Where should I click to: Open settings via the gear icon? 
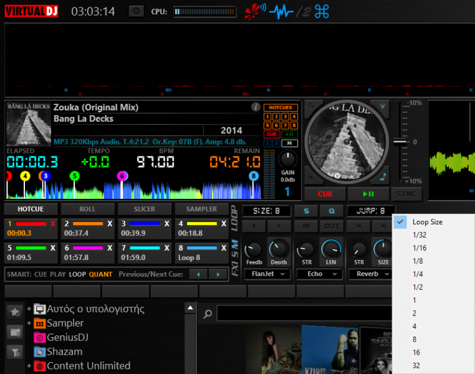click(x=136, y=11)
